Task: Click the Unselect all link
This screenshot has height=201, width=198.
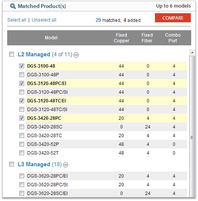Action: point(44,20)
